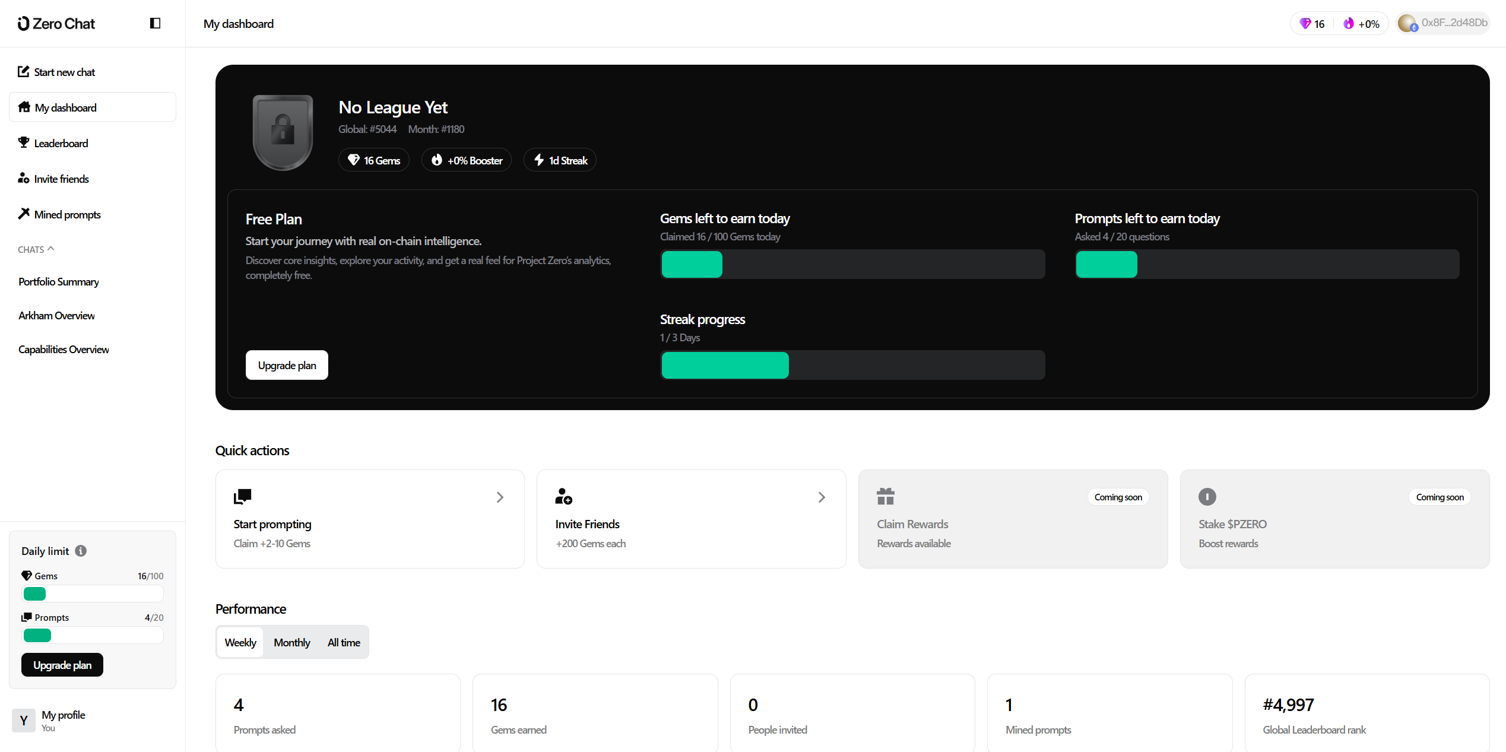1506x752 pixels.
Task: Click the Start new chat pencil icon
Action: pyautogui.click(x=23, y=72)
